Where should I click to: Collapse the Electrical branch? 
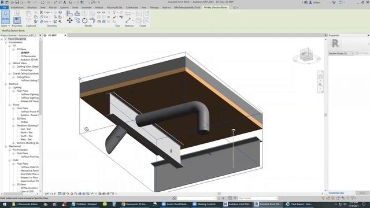pyautogui.click(x=6, y=84)
